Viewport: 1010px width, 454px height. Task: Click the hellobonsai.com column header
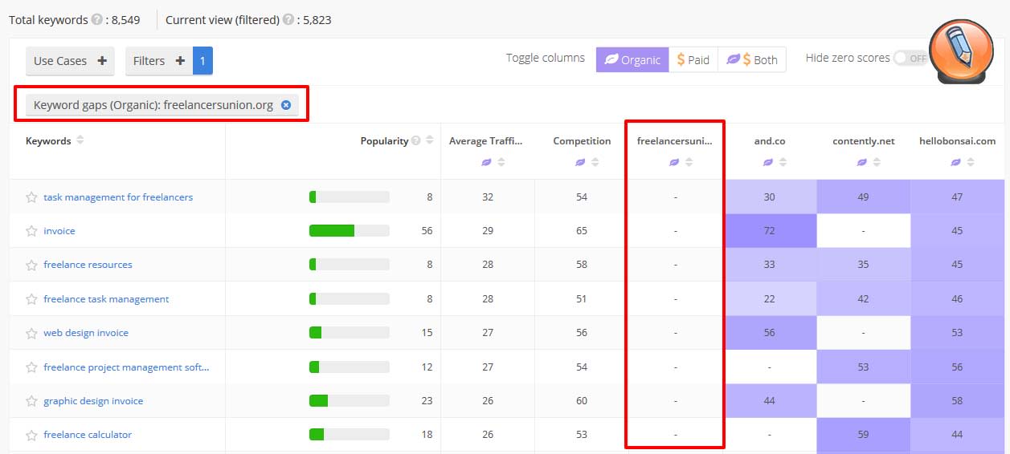957,141
